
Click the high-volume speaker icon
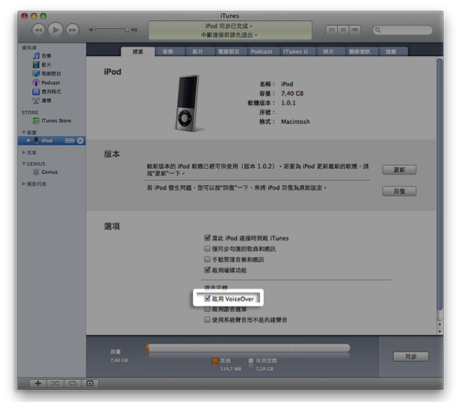[x=134, y=30]
